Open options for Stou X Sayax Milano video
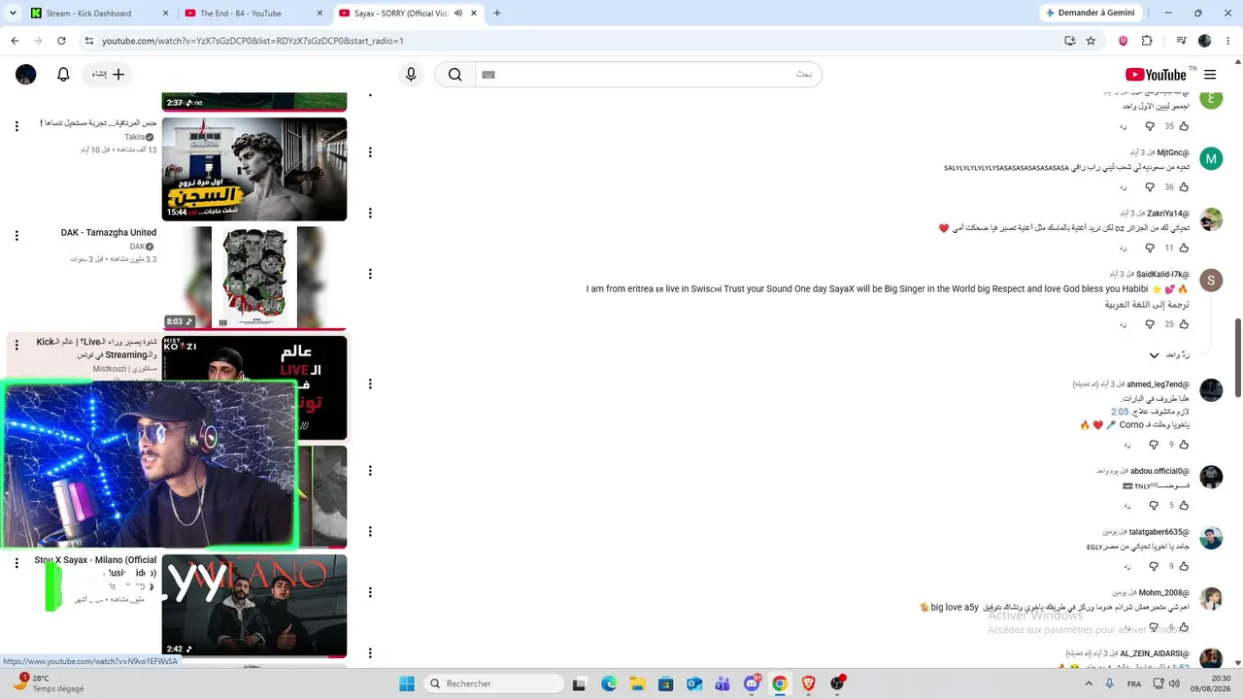 (17, 562)
